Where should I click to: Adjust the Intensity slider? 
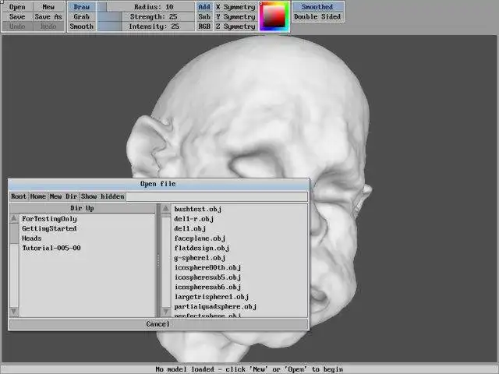click(x=146, y=26)
